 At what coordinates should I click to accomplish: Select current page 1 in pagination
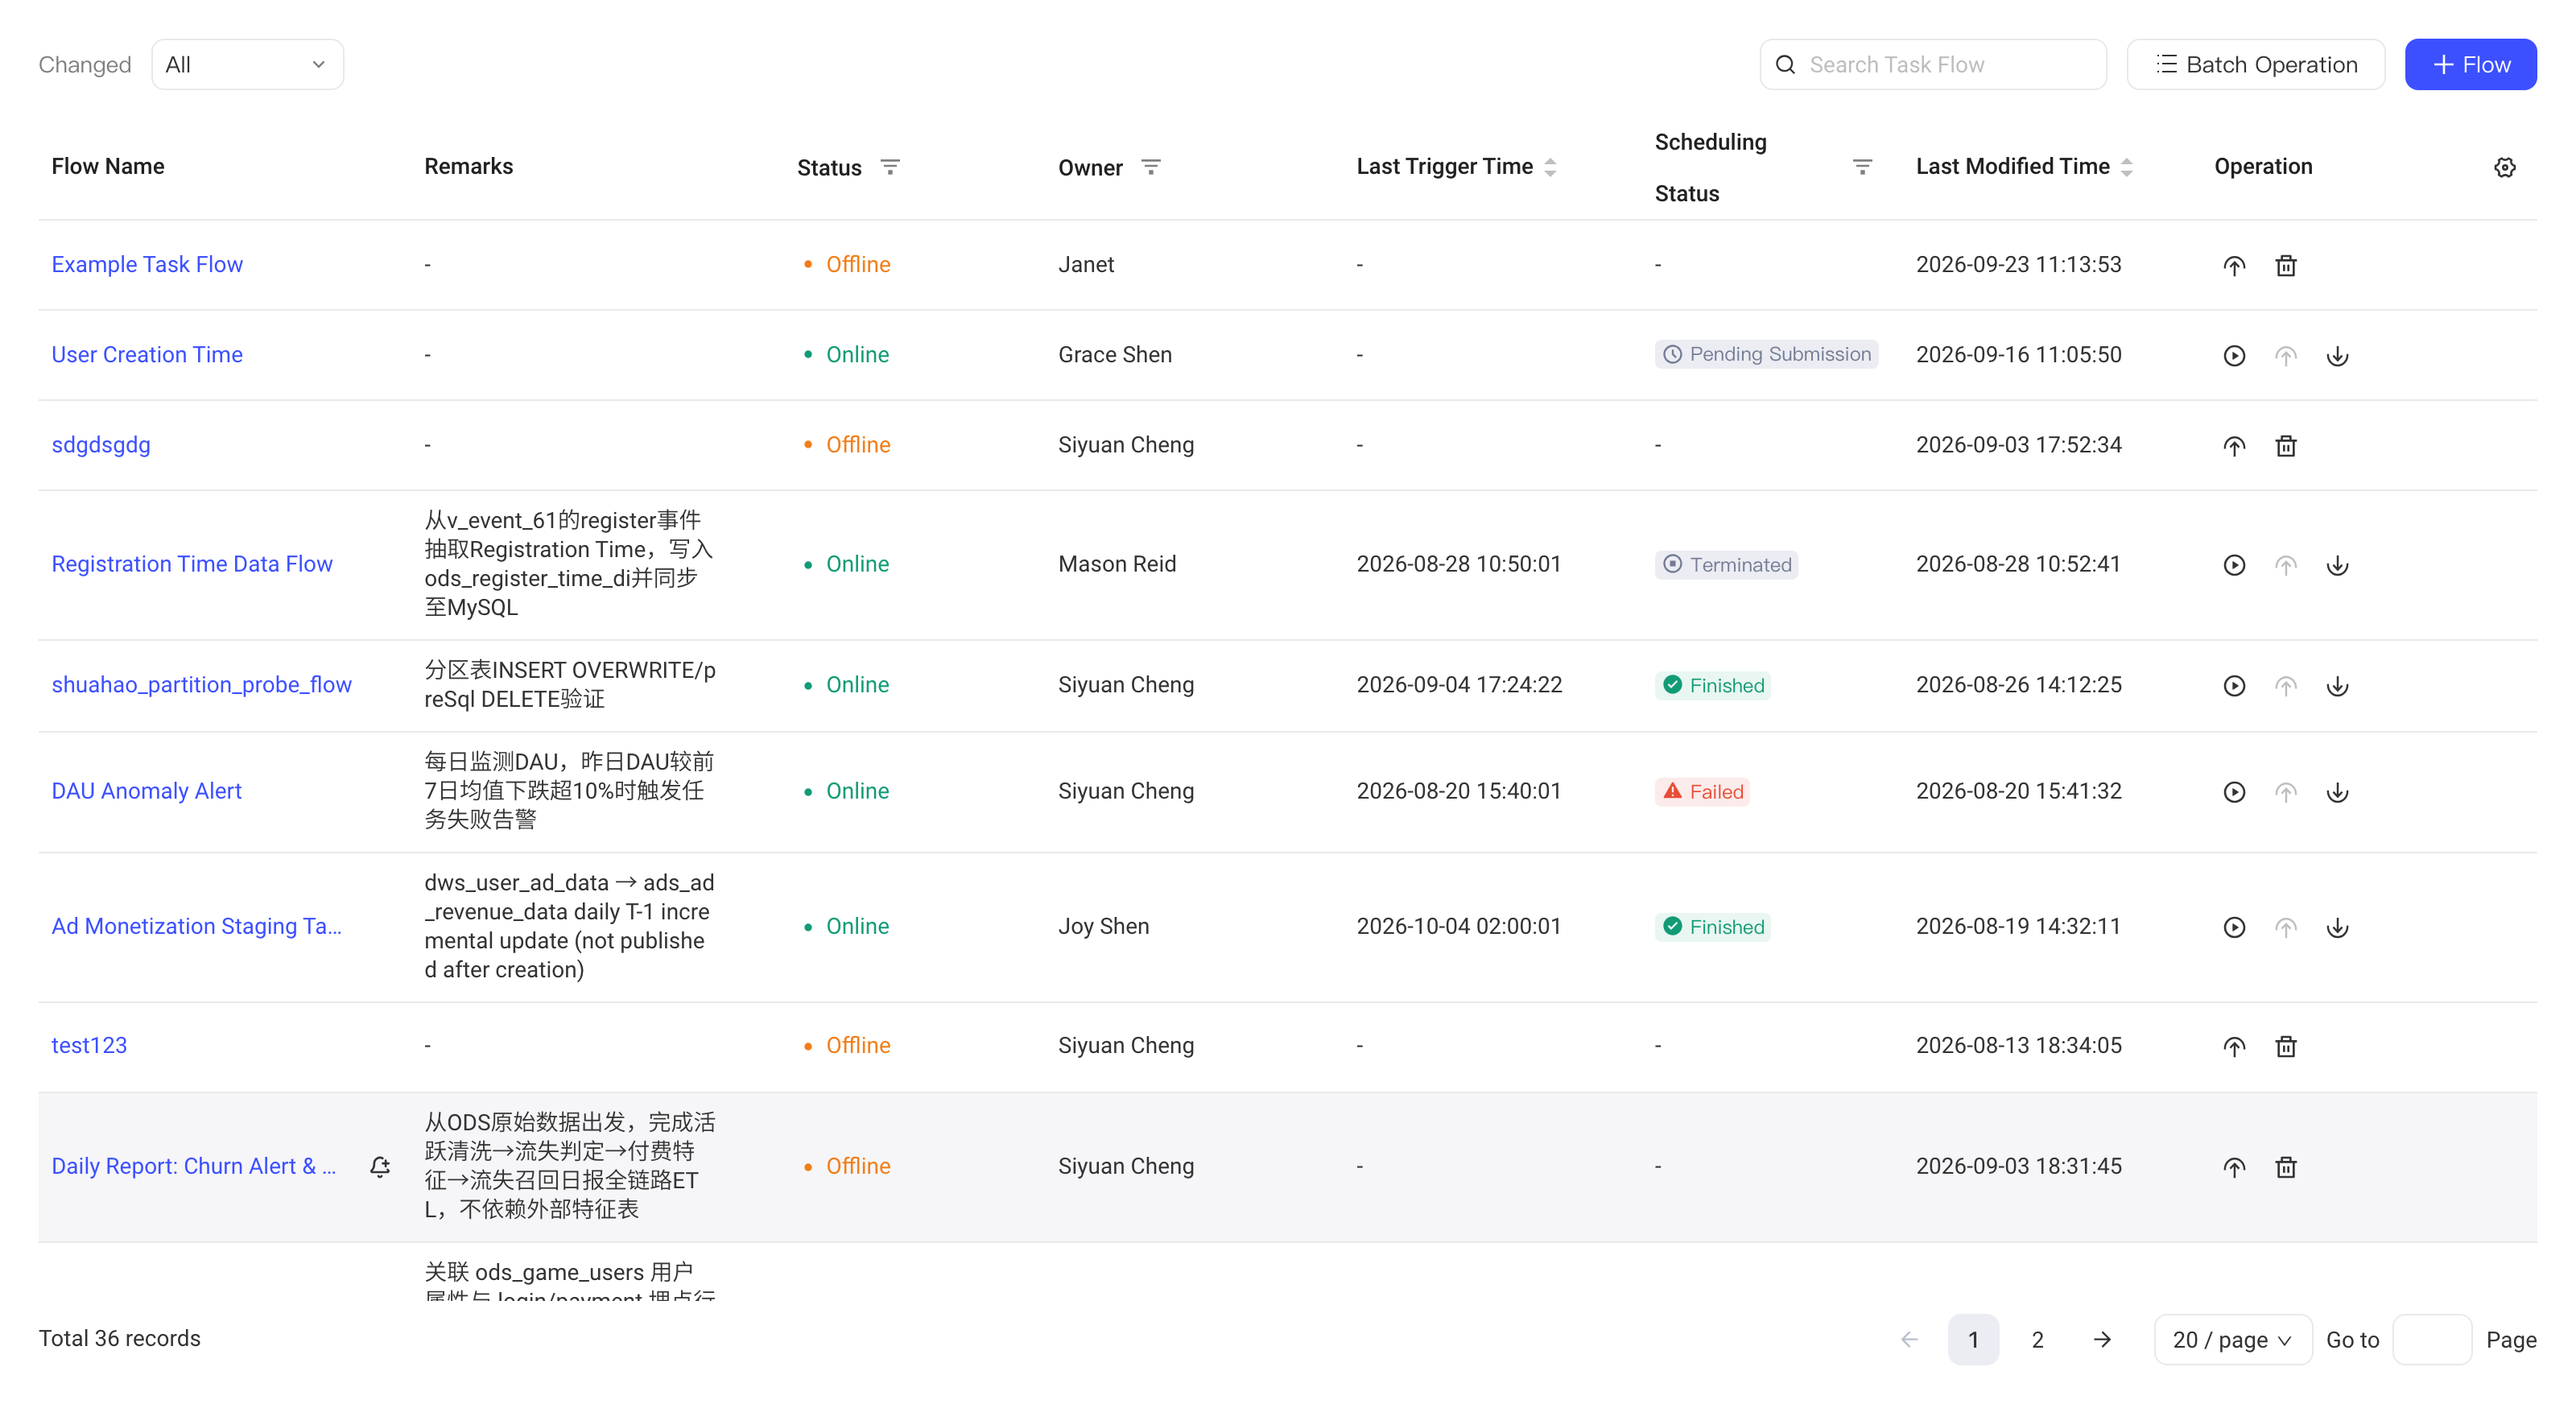(1973, 1339)
